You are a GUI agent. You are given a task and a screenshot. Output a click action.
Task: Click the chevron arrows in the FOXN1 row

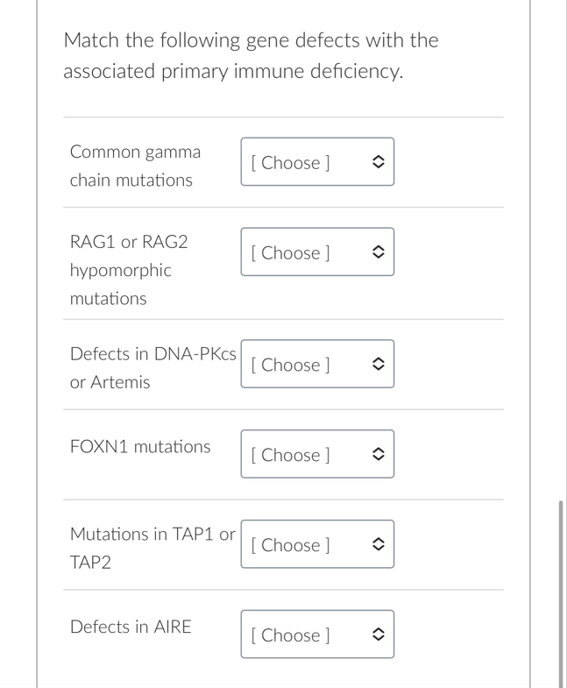pyautogui.click(x=377, y=455)
